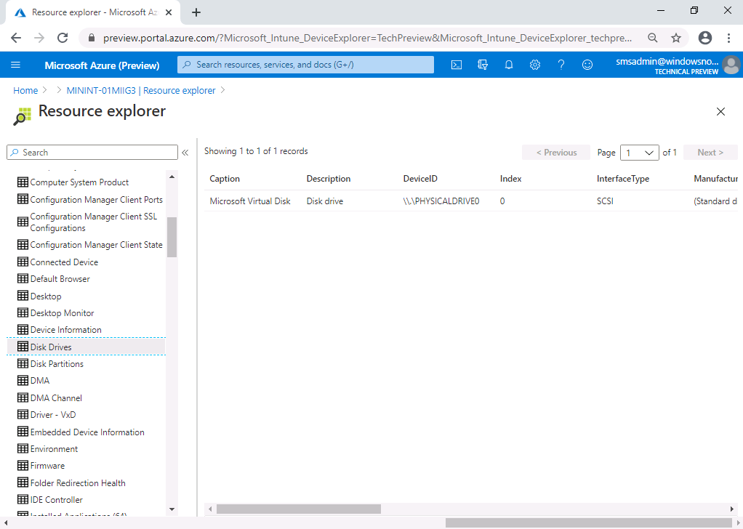
Task: Open MININT-01MIIG3 | Resource explorer breadcrumb
Action: 141,90
